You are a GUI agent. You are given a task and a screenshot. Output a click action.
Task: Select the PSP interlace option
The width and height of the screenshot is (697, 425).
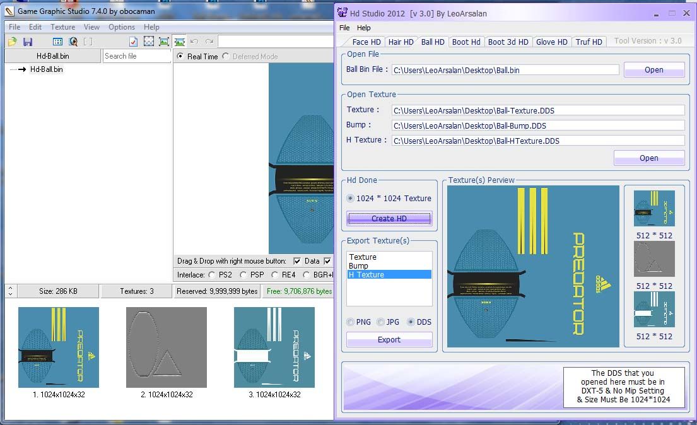[x=242, y=275]
